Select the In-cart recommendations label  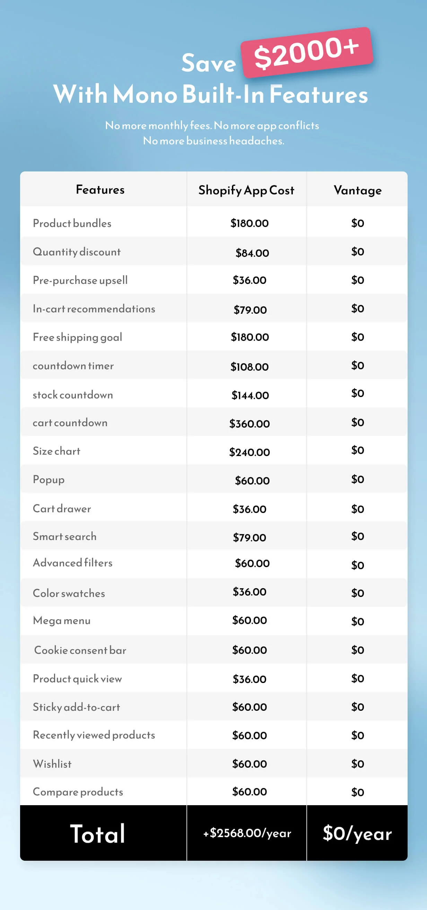pyautogui.click(x=94, y=309)
